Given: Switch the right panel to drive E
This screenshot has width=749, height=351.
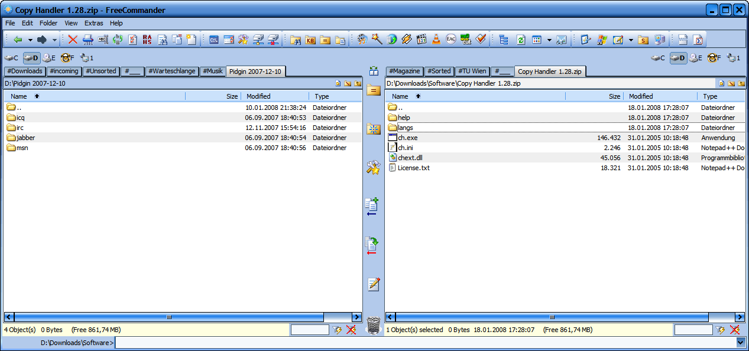Looking at the screenshot, I should click(695, 58).
